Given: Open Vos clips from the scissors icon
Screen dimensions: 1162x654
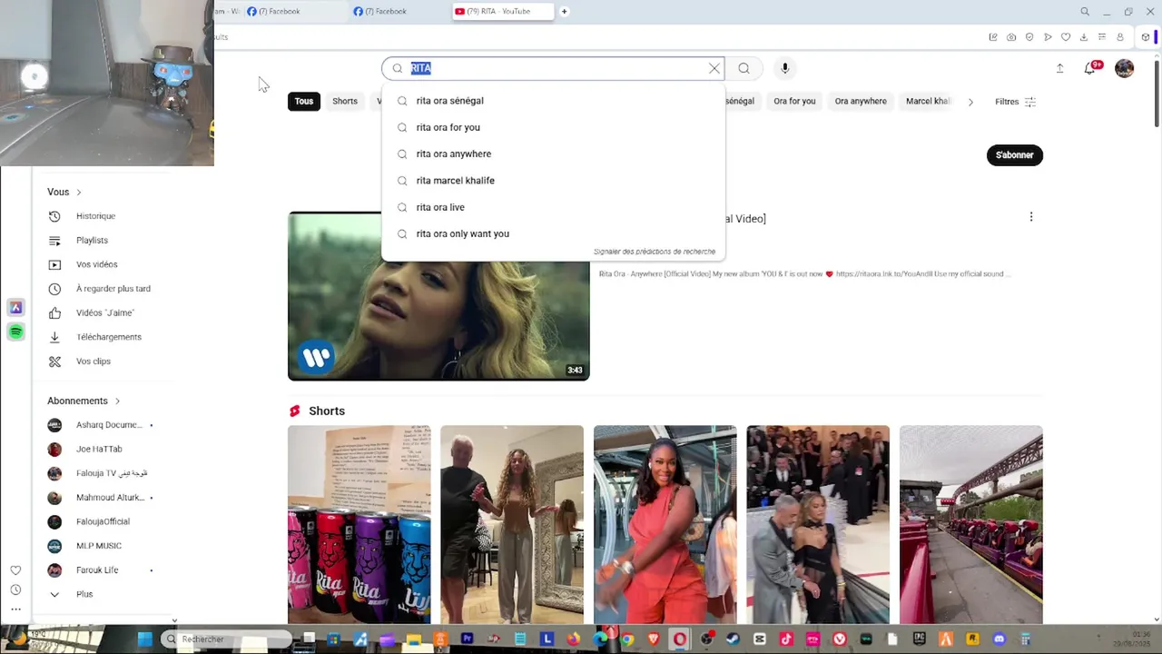Looking at the screenshot, I should tap(54, 362).
